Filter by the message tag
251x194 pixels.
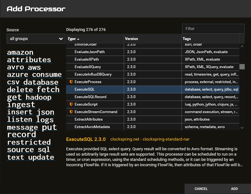[x=23, y=127]
